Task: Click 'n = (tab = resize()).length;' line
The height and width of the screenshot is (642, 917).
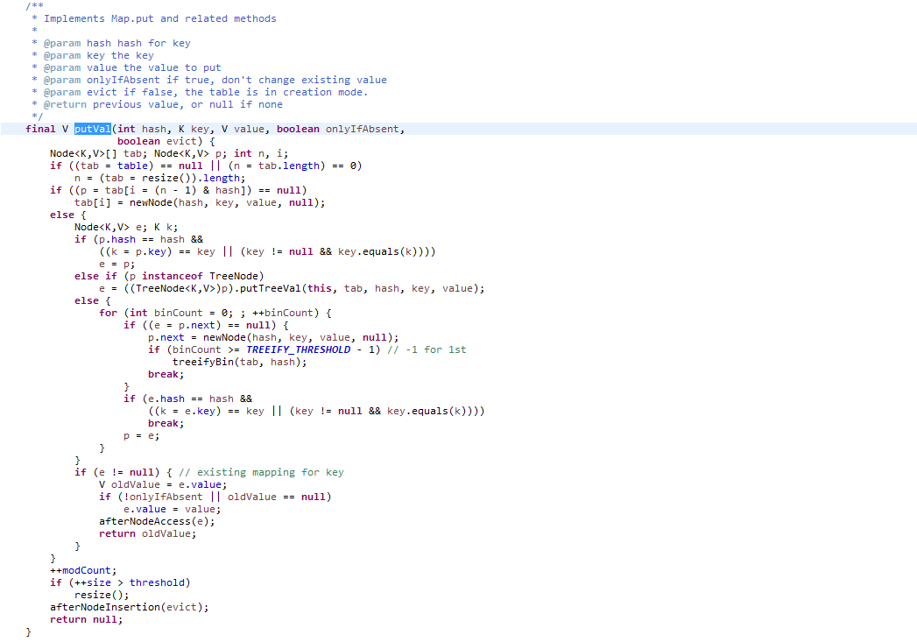Action: pyautogui.click(x=159, y=179)
